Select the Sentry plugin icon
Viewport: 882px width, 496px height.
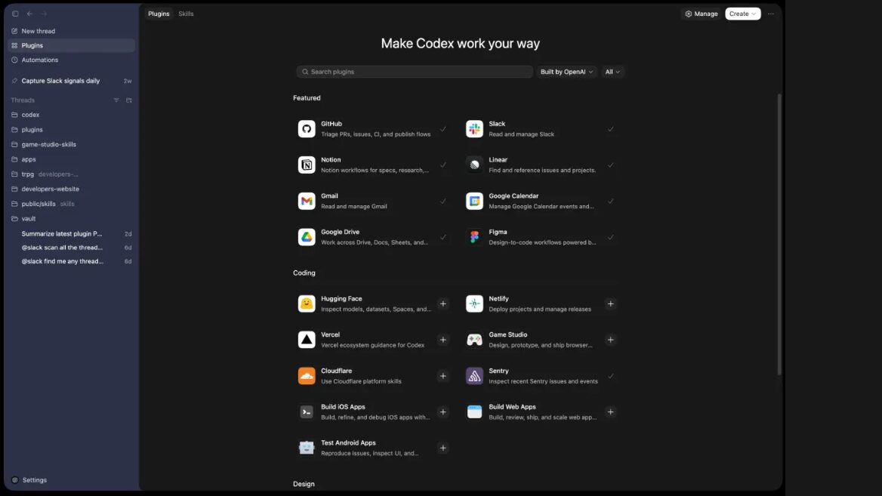pyautogui.click(x=474, y=376)
